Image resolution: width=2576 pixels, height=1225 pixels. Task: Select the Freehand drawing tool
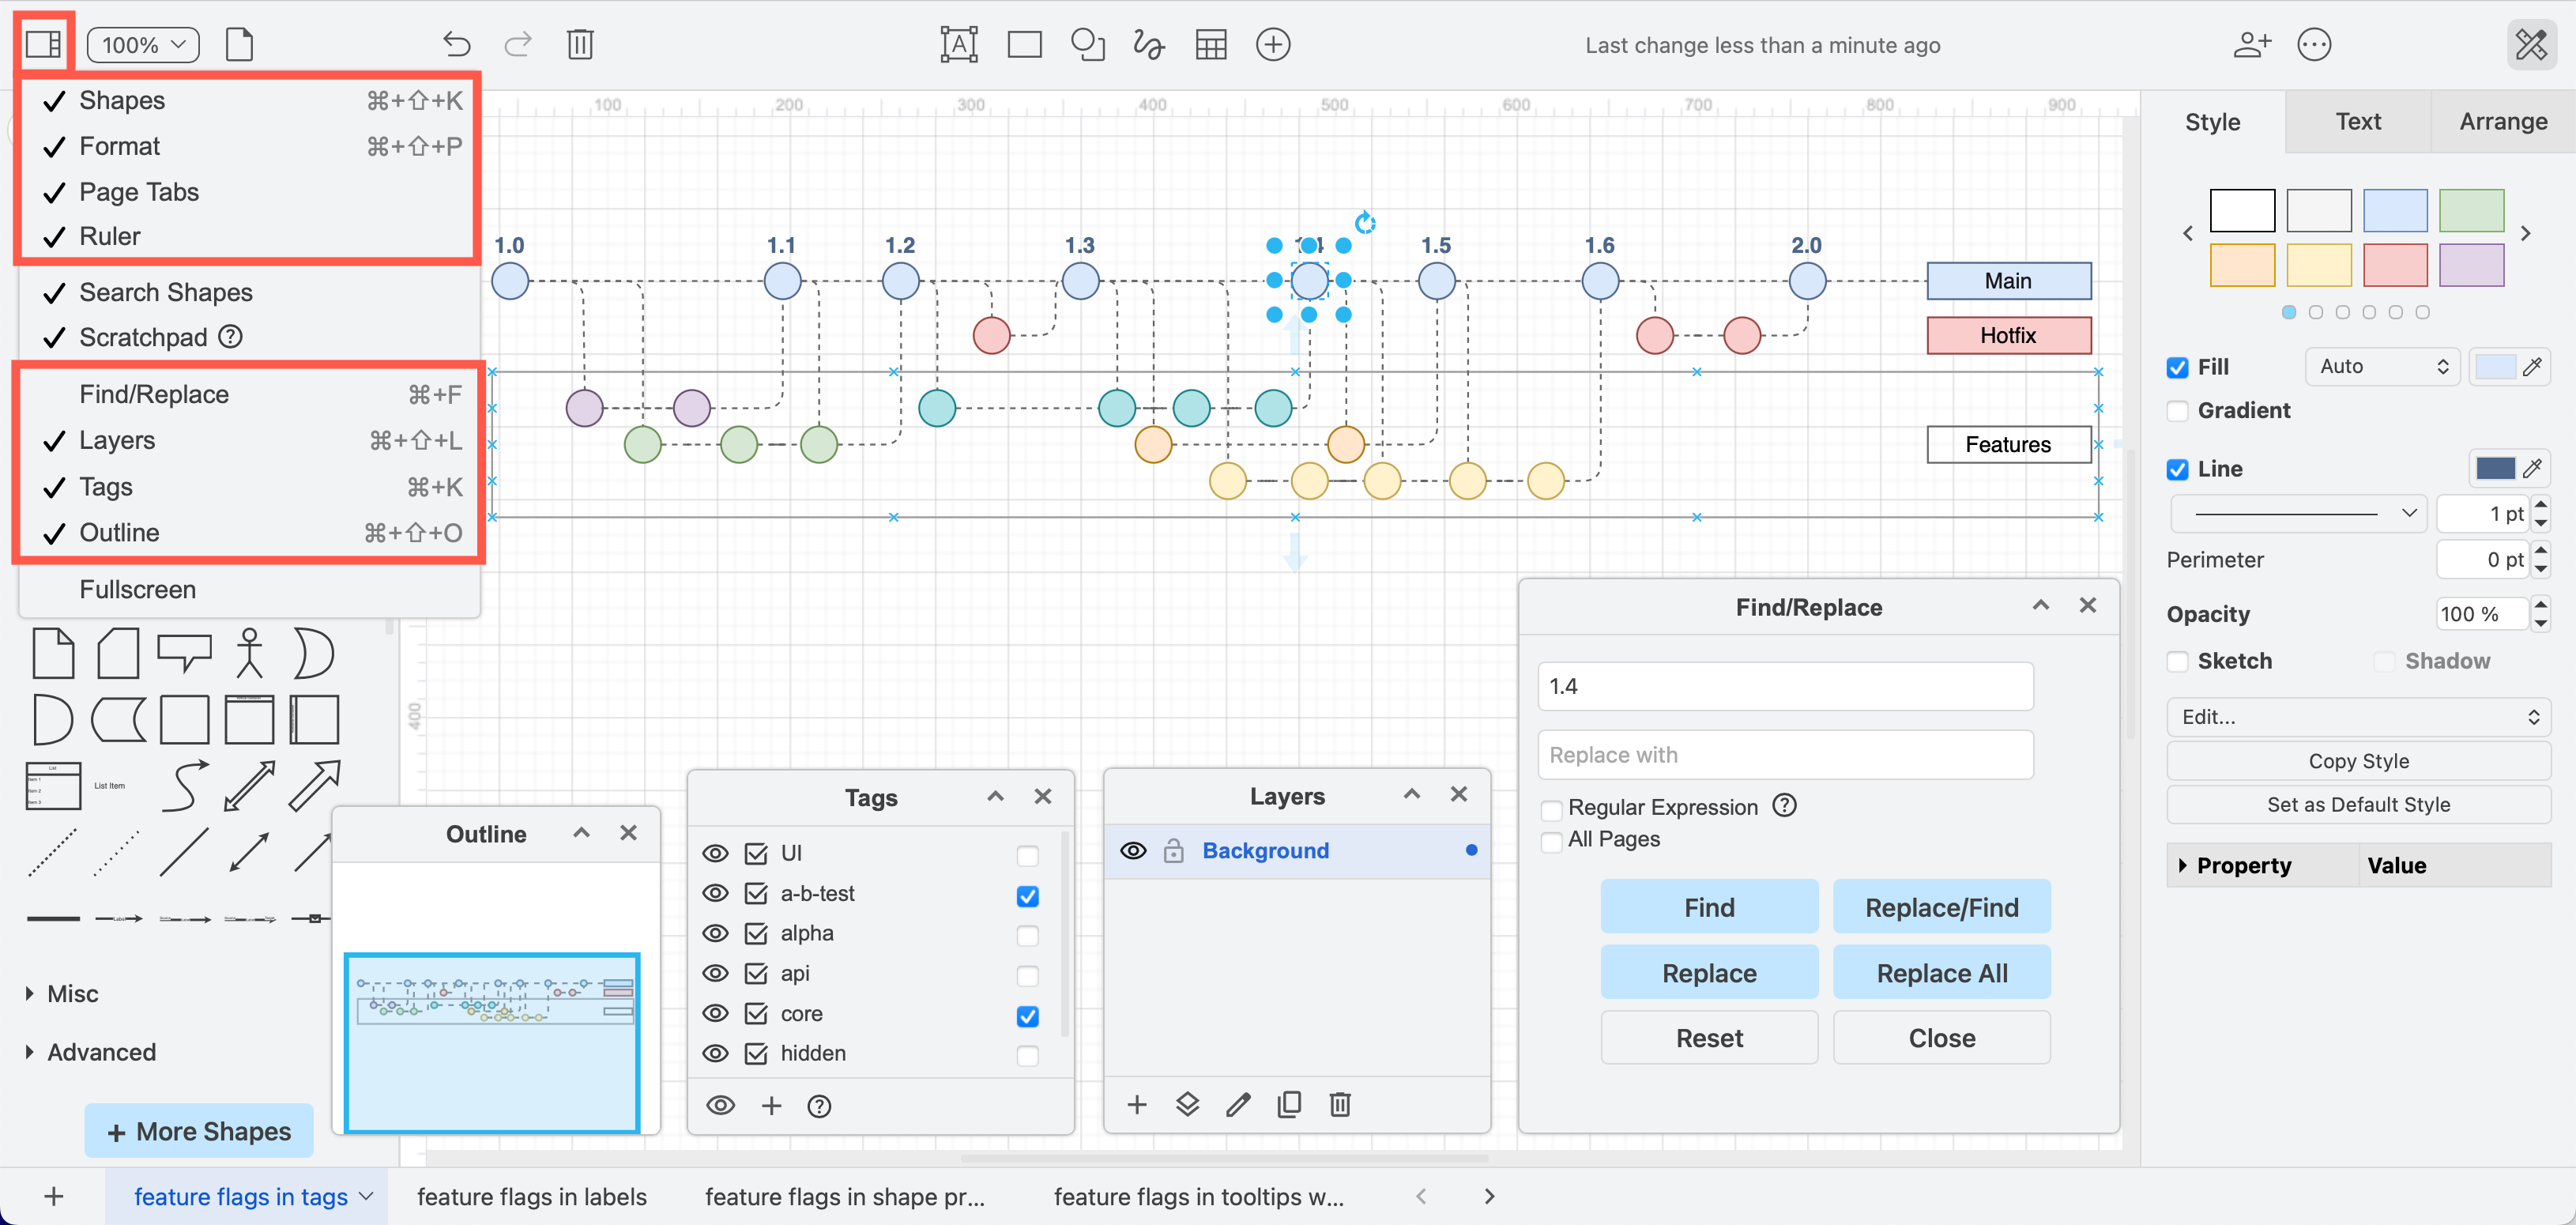[1148, 44]
